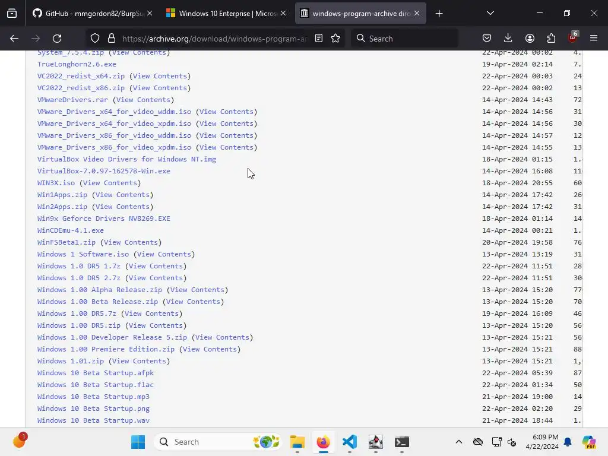
Task: Focus the browser Search box
Action: (404, 39)
